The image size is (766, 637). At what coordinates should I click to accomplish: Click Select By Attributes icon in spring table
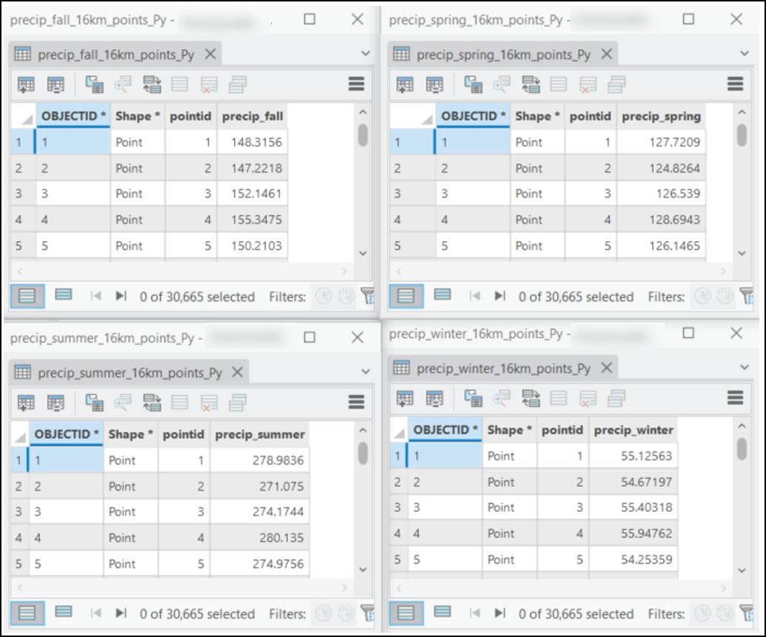[x=472, y=84]
